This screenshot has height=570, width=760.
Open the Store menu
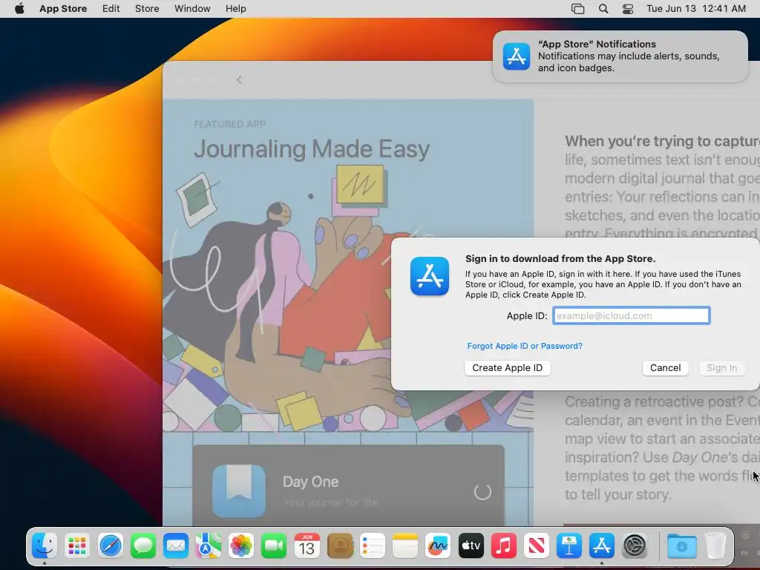click(x=147, y=9)
